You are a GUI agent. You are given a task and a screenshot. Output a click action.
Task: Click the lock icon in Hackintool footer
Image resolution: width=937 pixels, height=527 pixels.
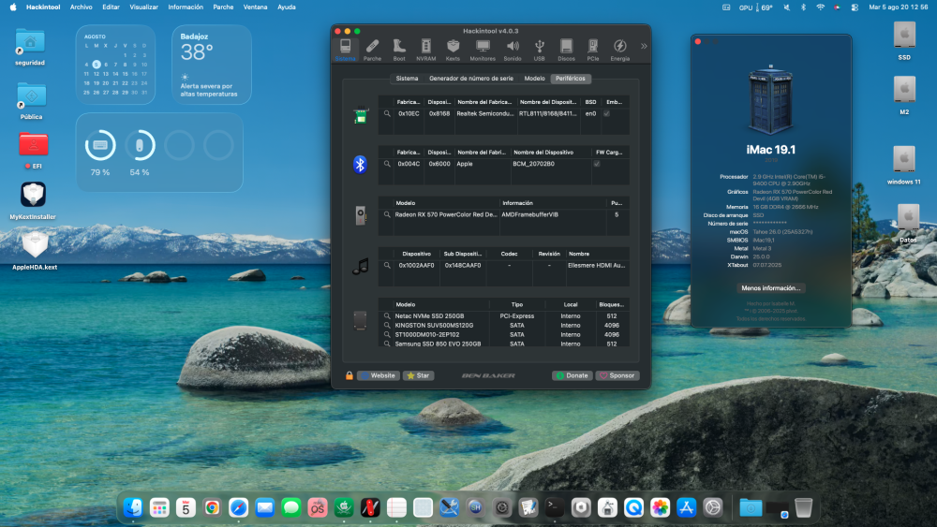[x=349, y=375]
